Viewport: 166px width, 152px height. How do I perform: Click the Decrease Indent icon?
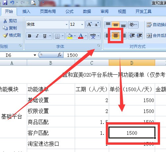coord(132,35)
